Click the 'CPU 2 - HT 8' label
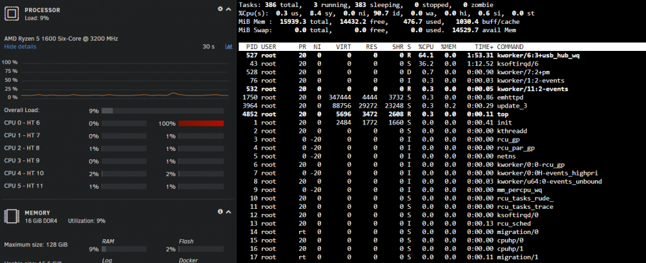This screenshot has height=263, width=646. (x=22, y=148)
